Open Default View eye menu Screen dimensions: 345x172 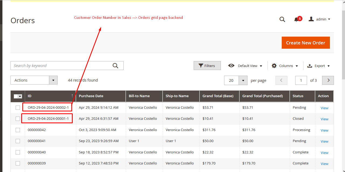231,66
